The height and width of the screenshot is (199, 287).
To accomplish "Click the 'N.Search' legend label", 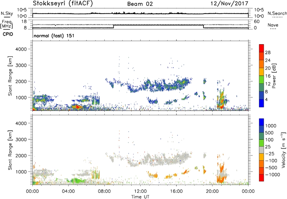I will pyautogui.click(x=277, y=13).
